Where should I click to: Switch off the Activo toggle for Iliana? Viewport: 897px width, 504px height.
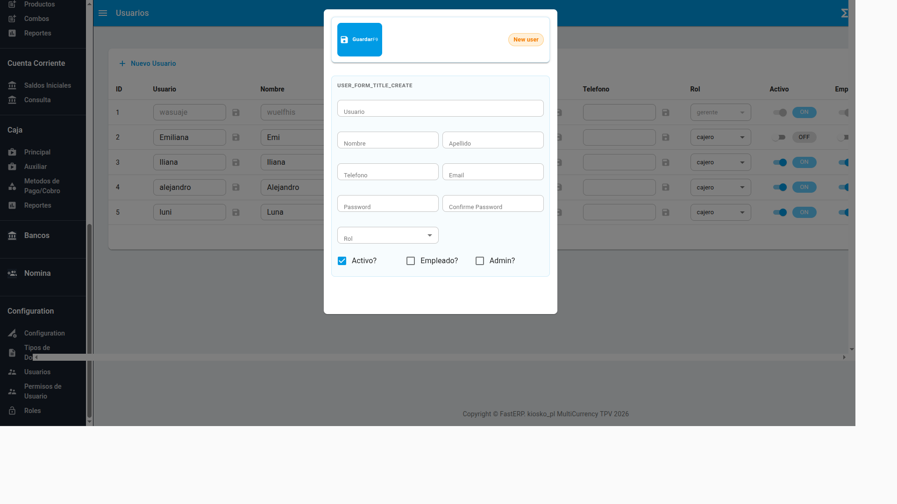[780, 162]
